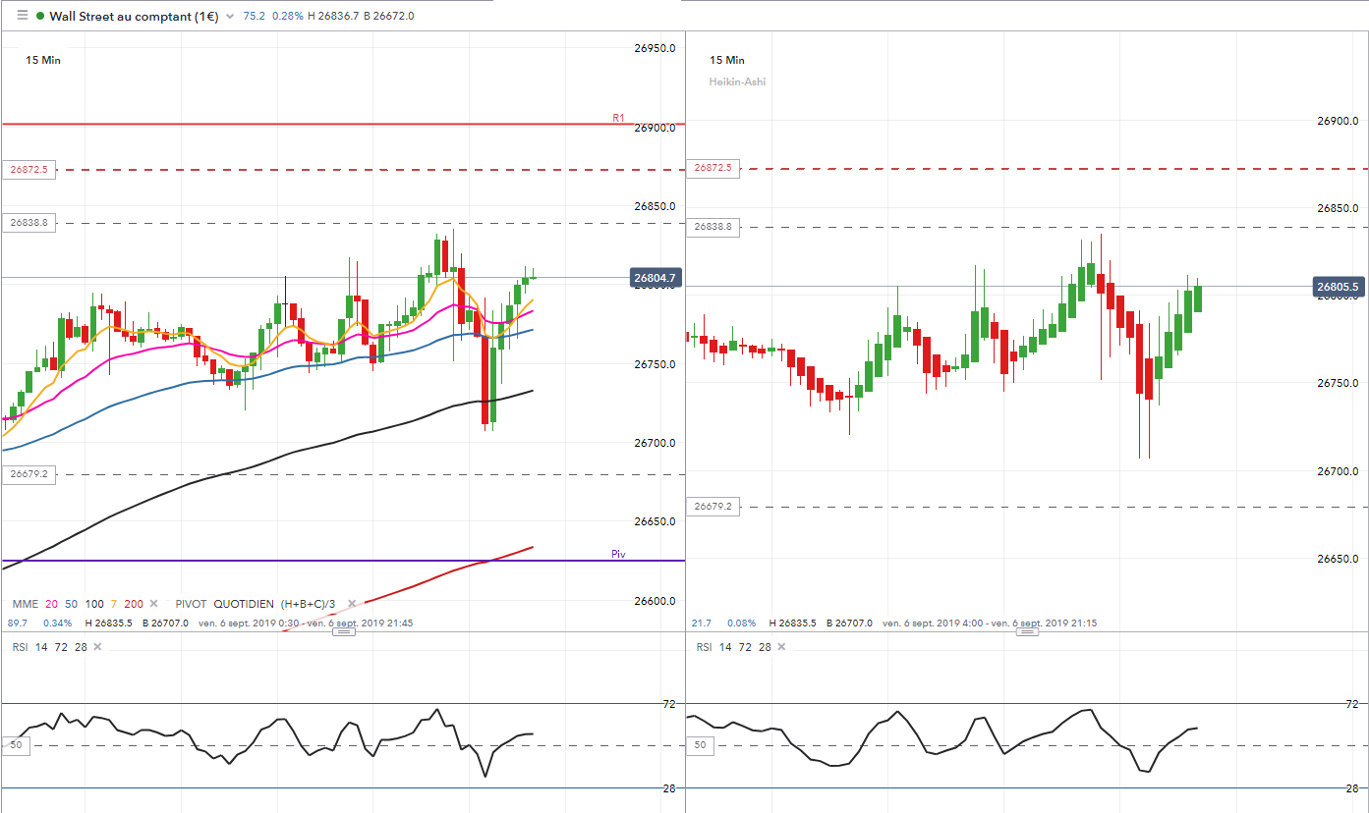The image size is (1369, 813).
Task: Click the RSI 72 overbought axis label, left chart
Action: coord(669,704)
